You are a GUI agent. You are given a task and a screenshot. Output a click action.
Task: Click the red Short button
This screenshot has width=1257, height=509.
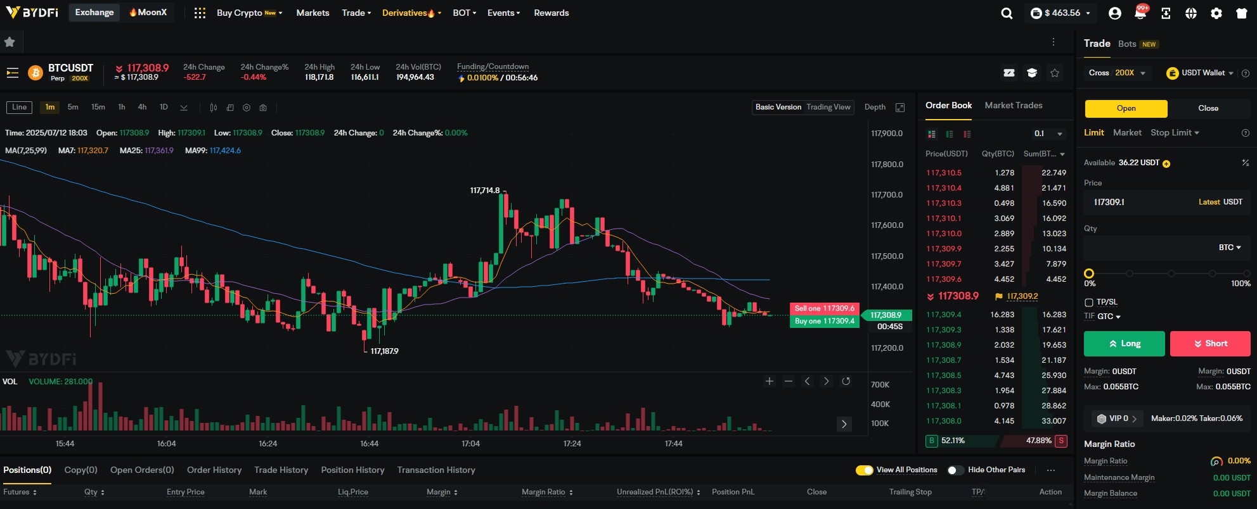pyautogui.click(x=1210, y=344)
